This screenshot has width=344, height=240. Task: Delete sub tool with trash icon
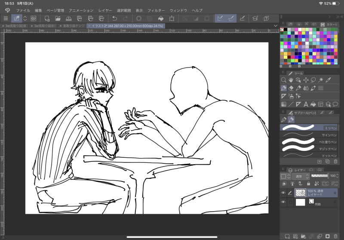coord(335,161)
